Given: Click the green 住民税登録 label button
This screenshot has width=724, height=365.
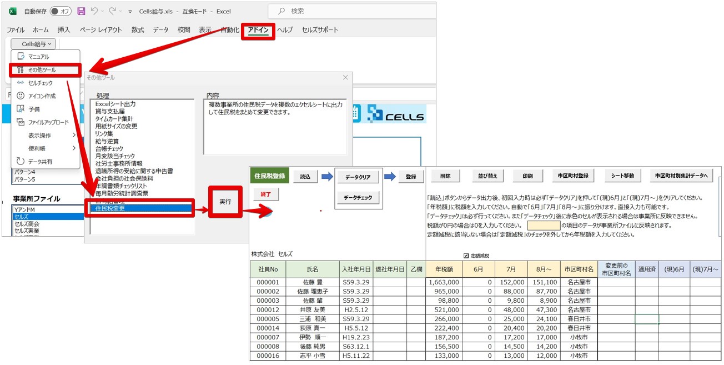Looking at the screenshot, I should pos(270,176).
